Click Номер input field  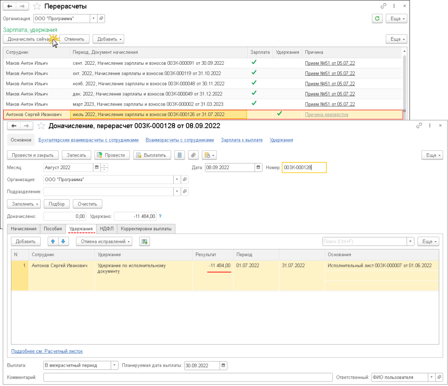click(304, 168)
